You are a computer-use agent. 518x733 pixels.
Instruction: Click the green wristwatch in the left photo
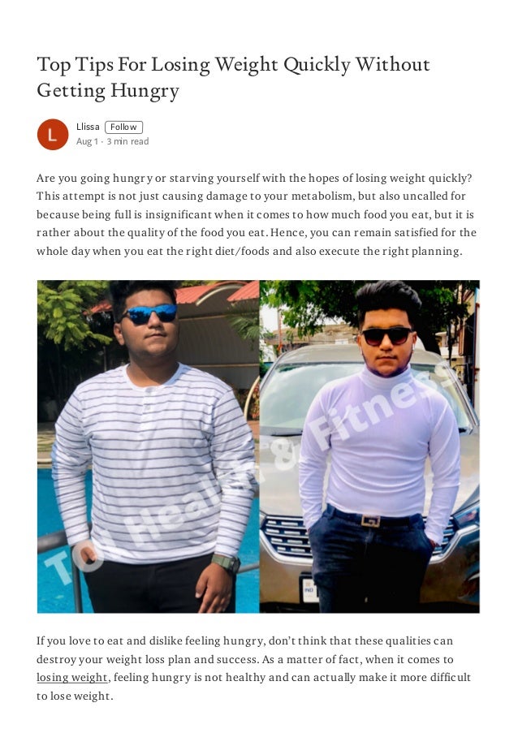coord(227,563)
